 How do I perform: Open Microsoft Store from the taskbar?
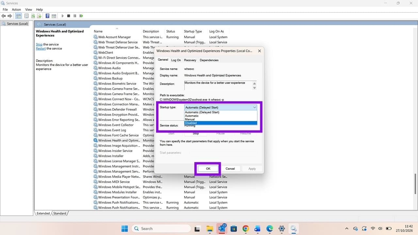click(233, 228)
